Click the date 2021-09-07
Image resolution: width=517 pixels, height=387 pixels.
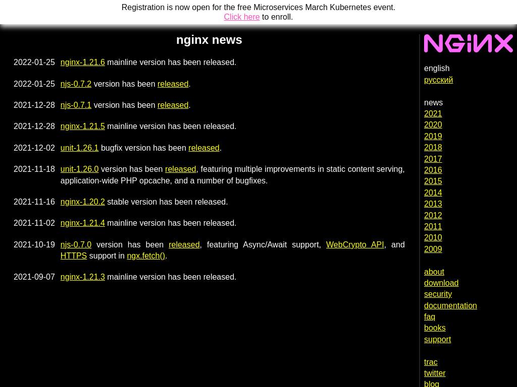[x=34, y=277]
